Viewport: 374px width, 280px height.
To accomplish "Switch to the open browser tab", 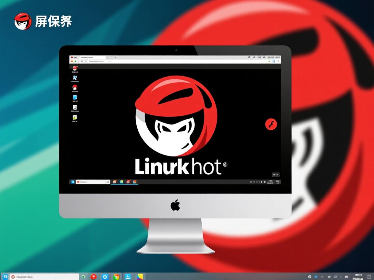I will pyautogui.click(x=94, y=57).
